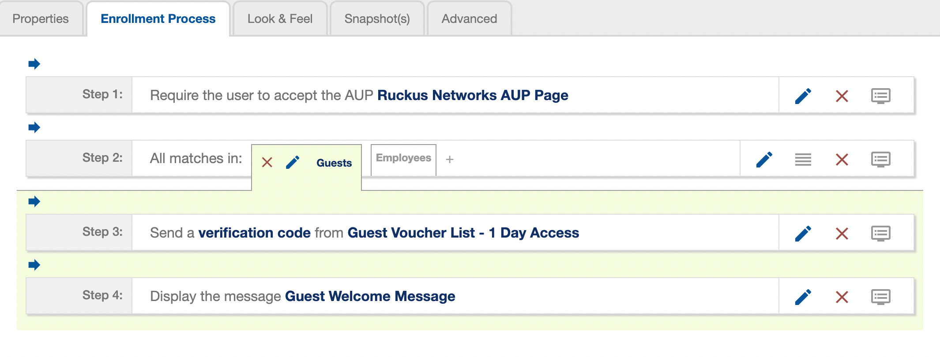Go to the Advanced tab

[469, 19]
